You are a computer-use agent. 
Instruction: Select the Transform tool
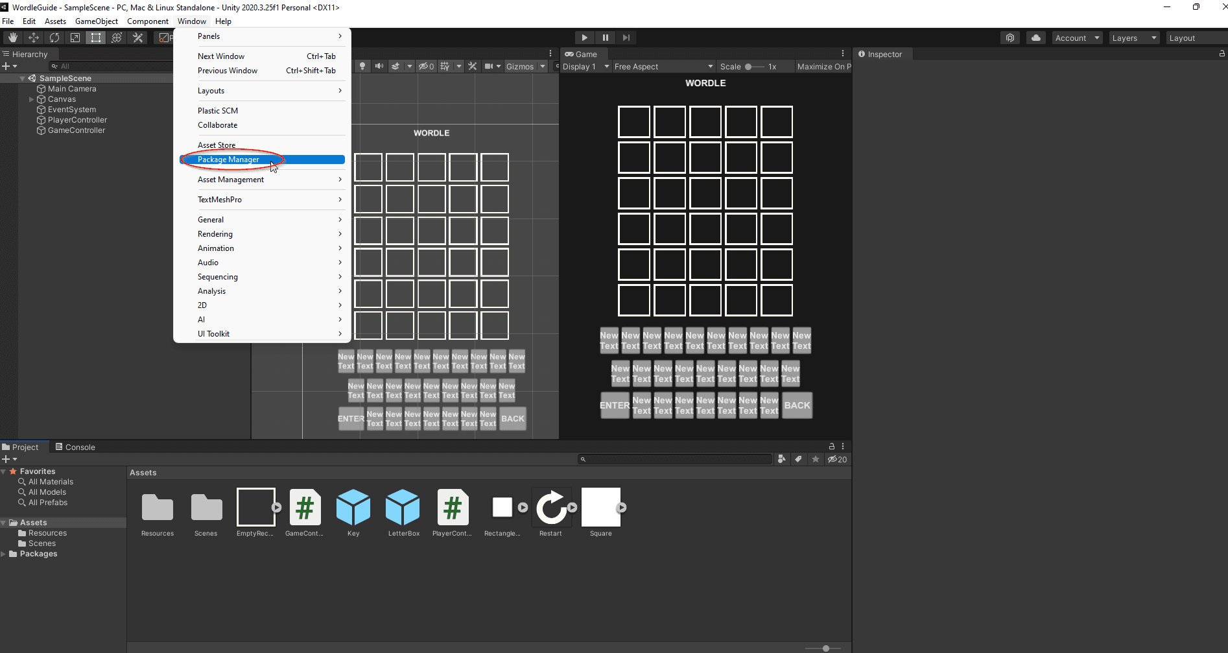point(116,38)
